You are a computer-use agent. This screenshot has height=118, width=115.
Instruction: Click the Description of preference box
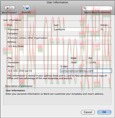click(57, 96)
